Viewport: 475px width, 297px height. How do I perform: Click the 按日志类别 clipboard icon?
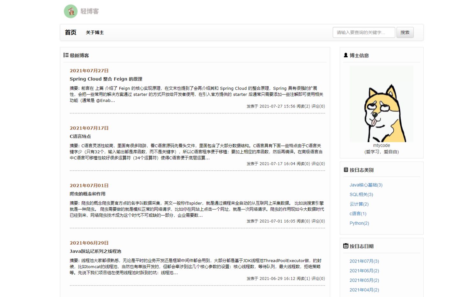[x=346, y=170]
